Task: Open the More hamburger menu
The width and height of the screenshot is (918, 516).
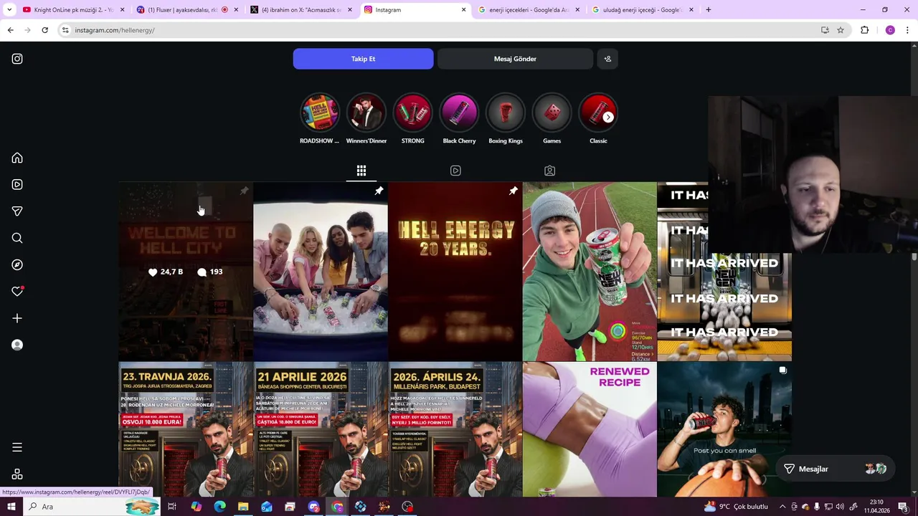Action: pos(17,447)
